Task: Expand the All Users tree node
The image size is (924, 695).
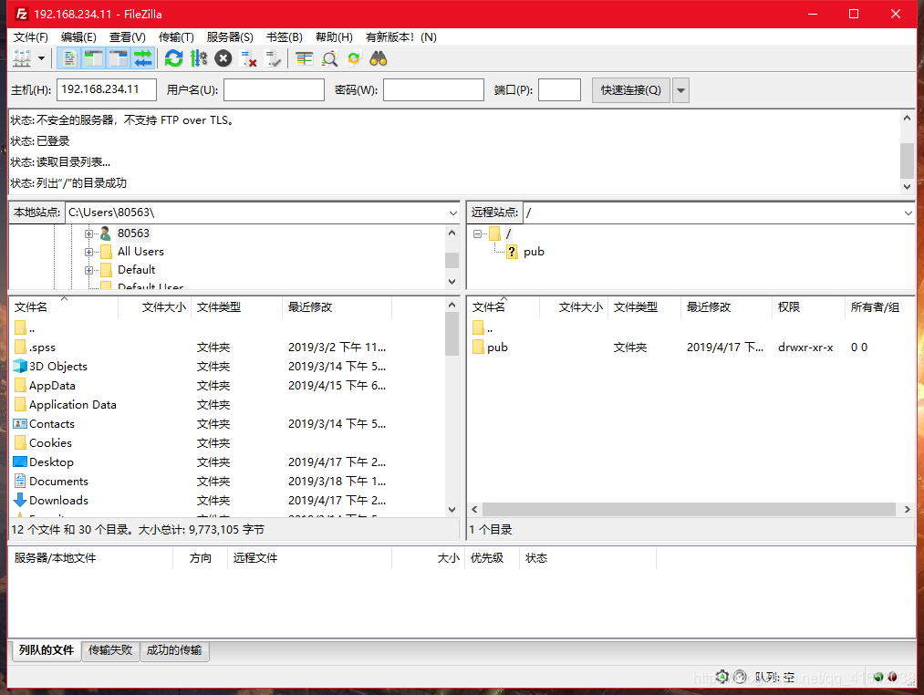Action: click(88, 252)
